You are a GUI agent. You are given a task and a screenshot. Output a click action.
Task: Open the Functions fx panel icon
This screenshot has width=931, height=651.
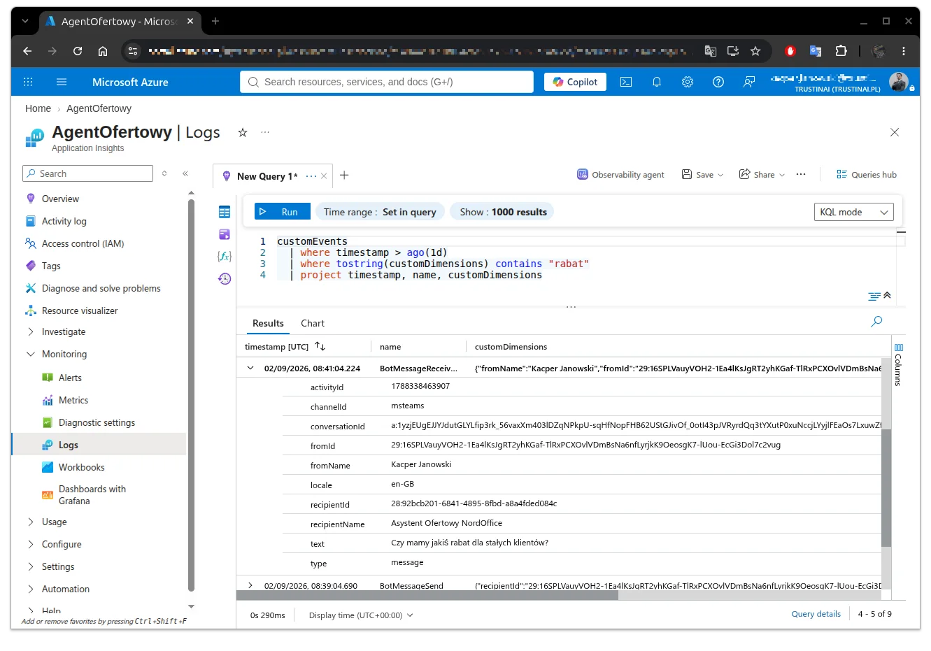(225, 257)
